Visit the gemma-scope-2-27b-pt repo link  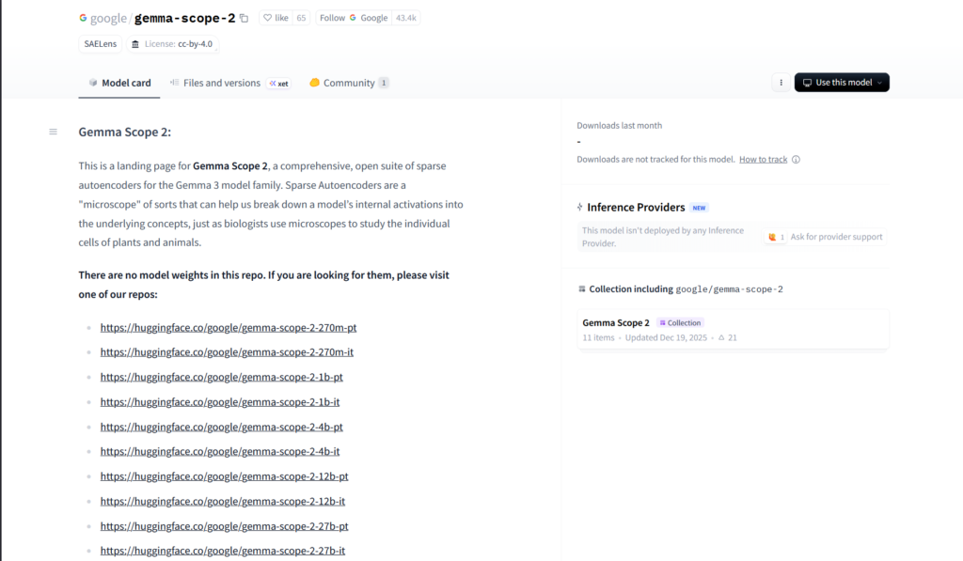[224, 526]
